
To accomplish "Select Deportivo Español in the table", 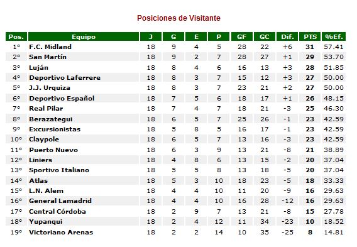I will click(62, 98).
